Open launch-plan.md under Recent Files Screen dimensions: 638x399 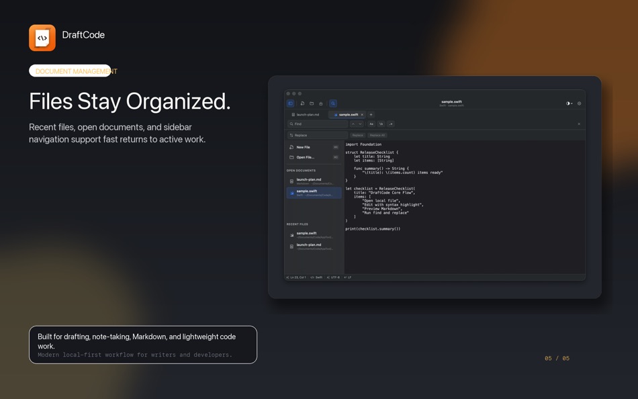pyautogui.click(x=314, y=247)
